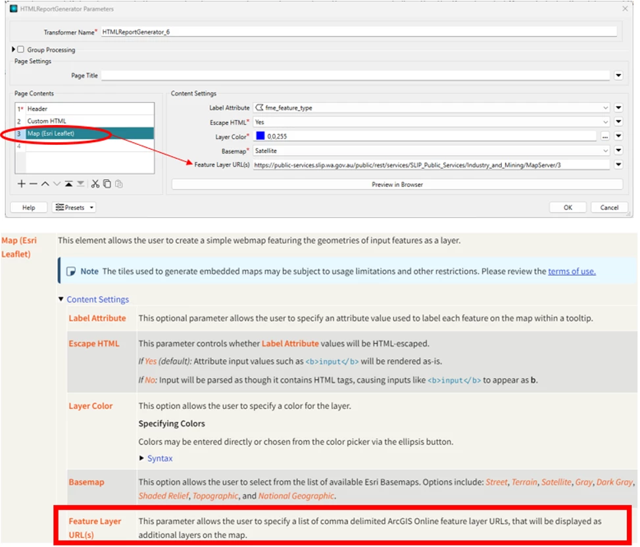This screenshot has width=640, height=547.
Task: Collapse the Content Settings section
Action: 61,300
